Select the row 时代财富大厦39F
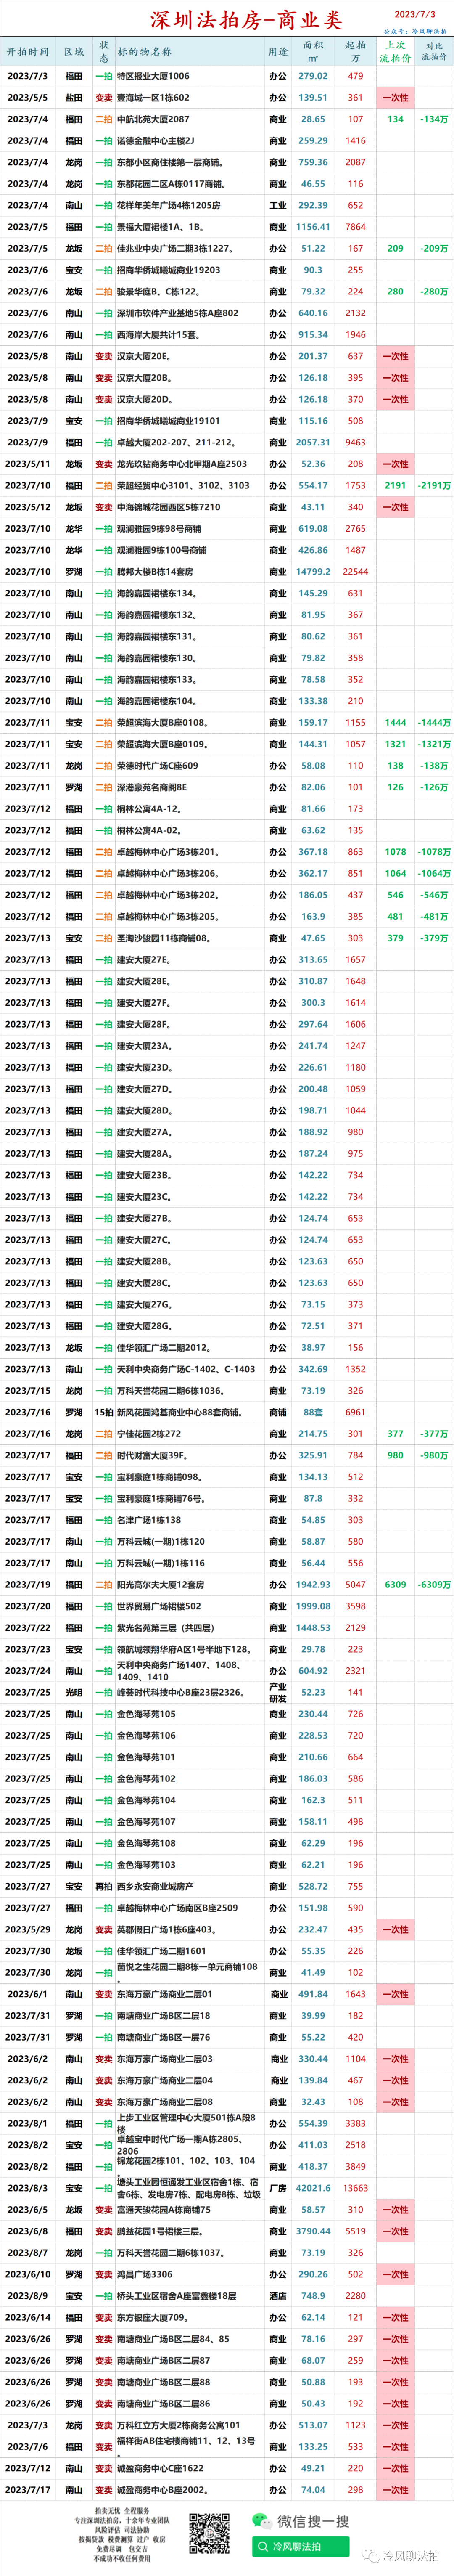 [227, 1456]
